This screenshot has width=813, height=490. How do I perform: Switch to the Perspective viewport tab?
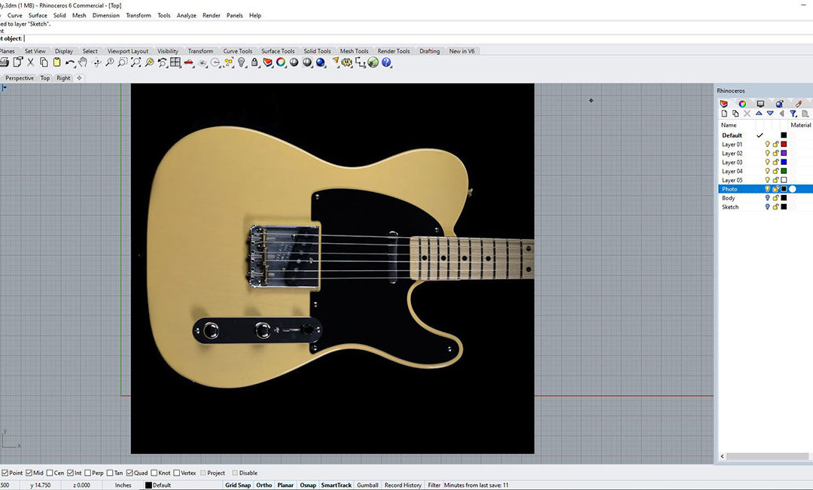[20, 78]
